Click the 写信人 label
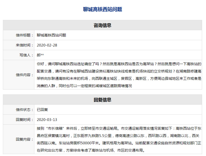Image resolution: width=206 pixels, height=156 pixels. pyautogui.click(x=26, y=55)
